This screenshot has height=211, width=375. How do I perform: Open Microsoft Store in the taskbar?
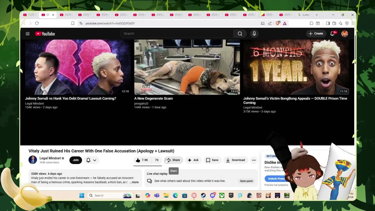(x=185, y=195)
